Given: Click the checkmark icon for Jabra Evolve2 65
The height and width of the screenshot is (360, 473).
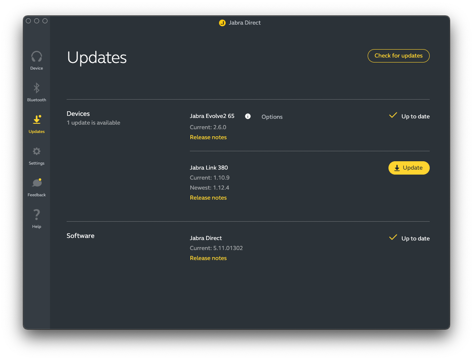Looking at the screenshot, I should 393,115.
